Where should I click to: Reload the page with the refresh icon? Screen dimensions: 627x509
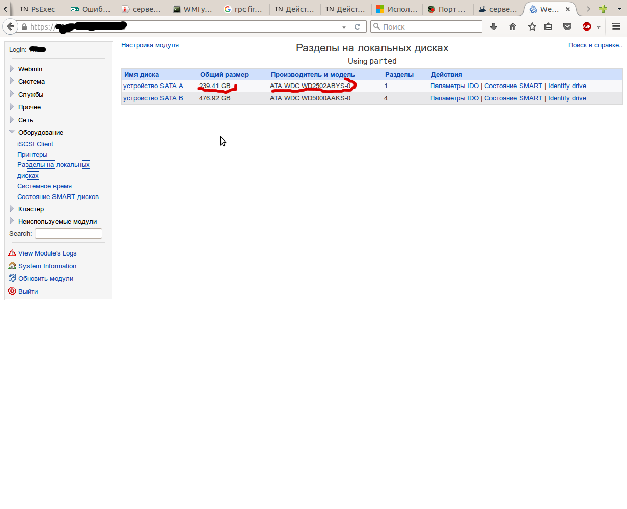click(x=358, y=26)
